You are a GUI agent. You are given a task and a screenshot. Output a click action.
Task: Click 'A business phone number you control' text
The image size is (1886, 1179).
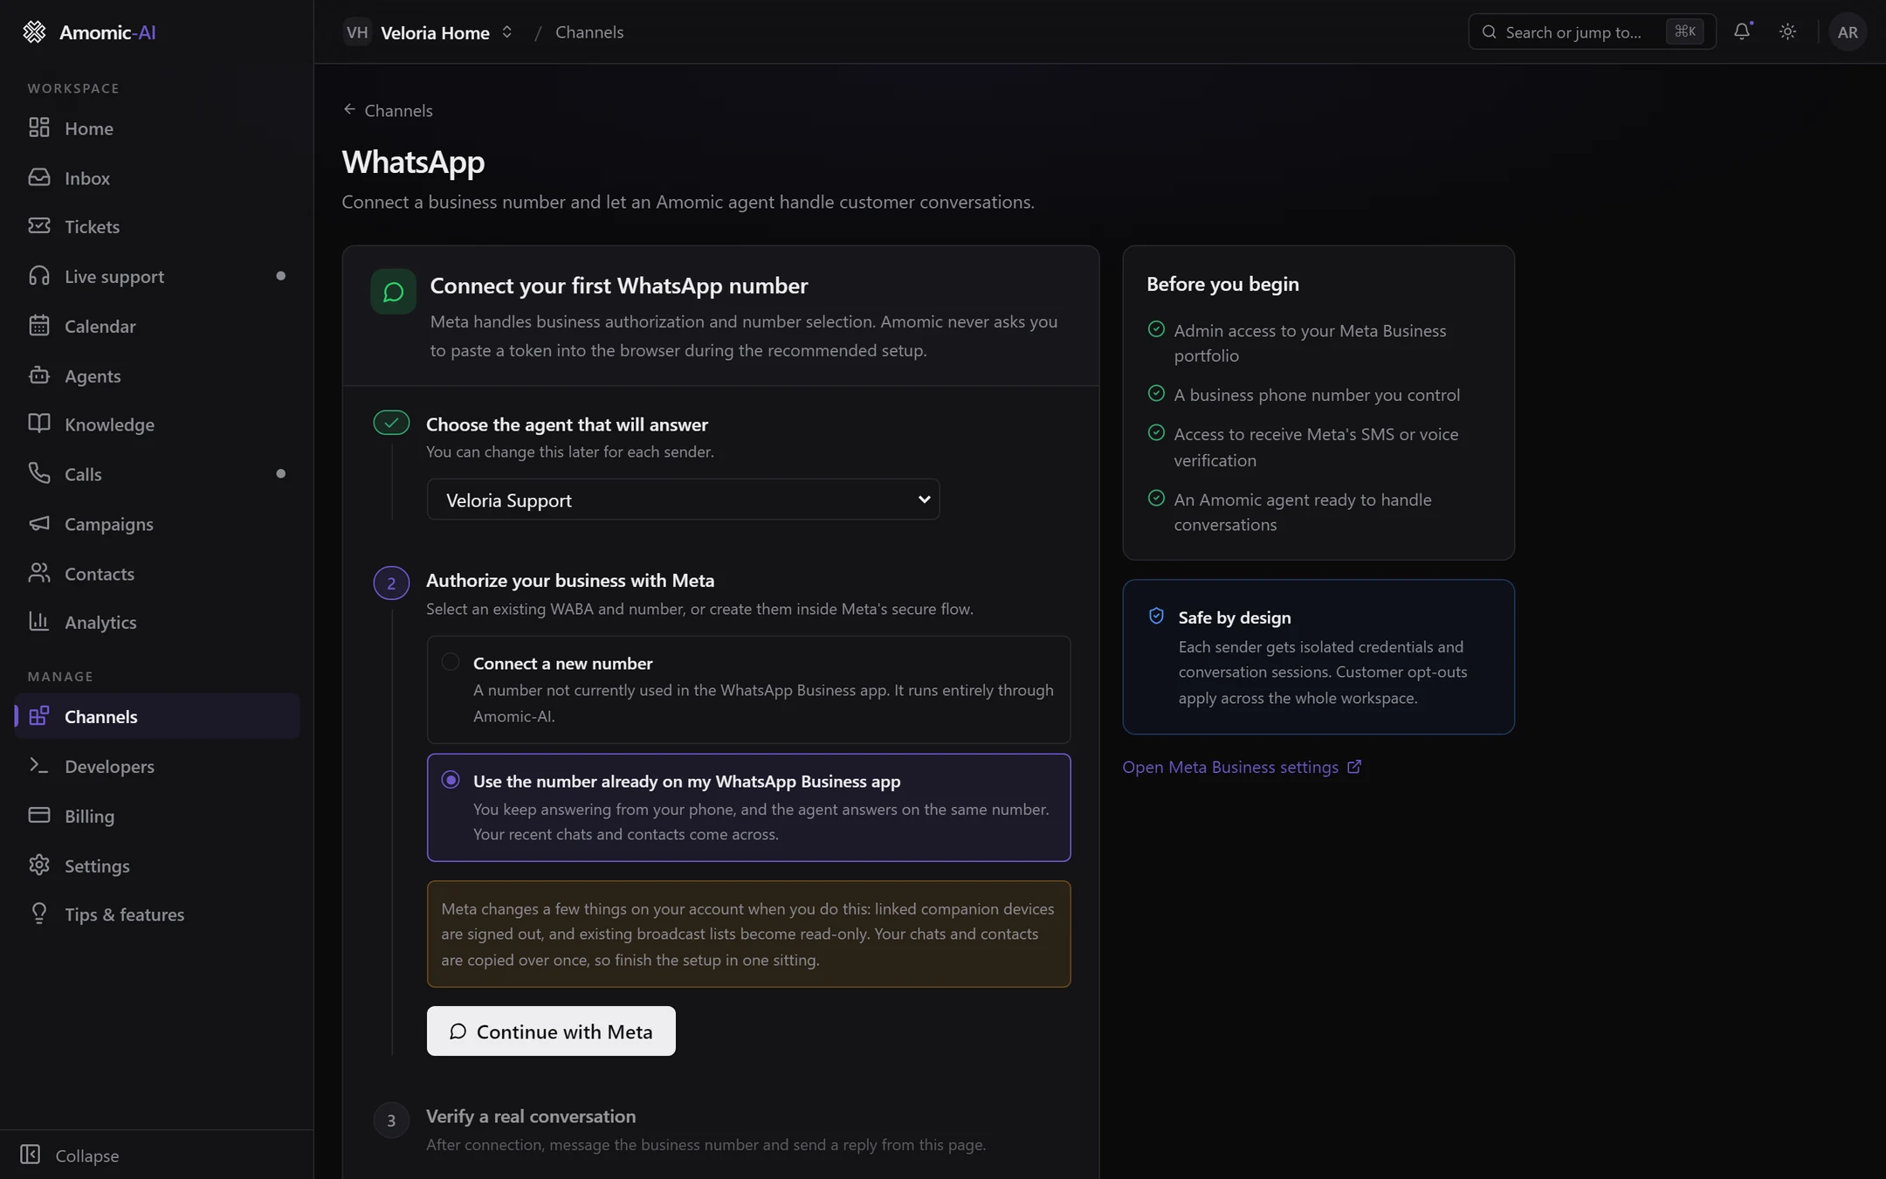pyautogui.click(x=1317, y=395)
